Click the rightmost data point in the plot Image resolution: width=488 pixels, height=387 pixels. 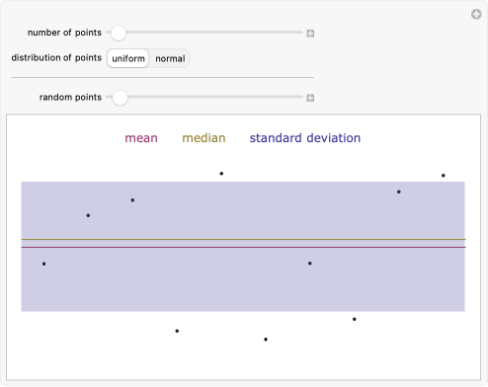pos(444,176)
